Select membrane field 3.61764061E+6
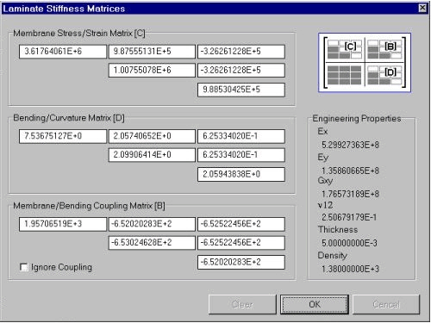The image size is (431, 323). [x=63, y=52]
